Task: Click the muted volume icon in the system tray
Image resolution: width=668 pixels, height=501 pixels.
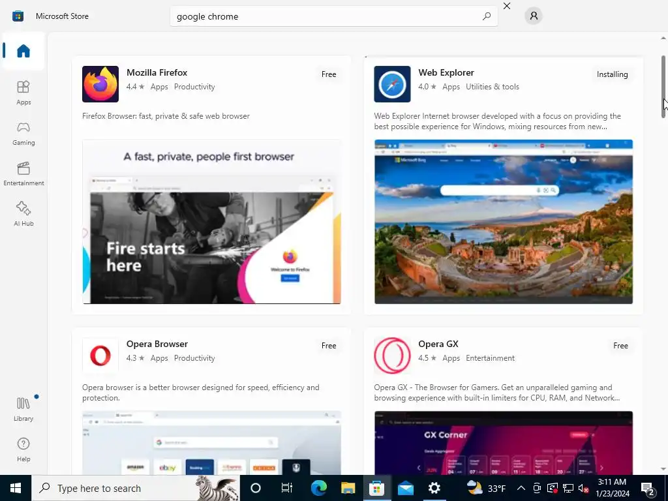Action: [584, 488]
